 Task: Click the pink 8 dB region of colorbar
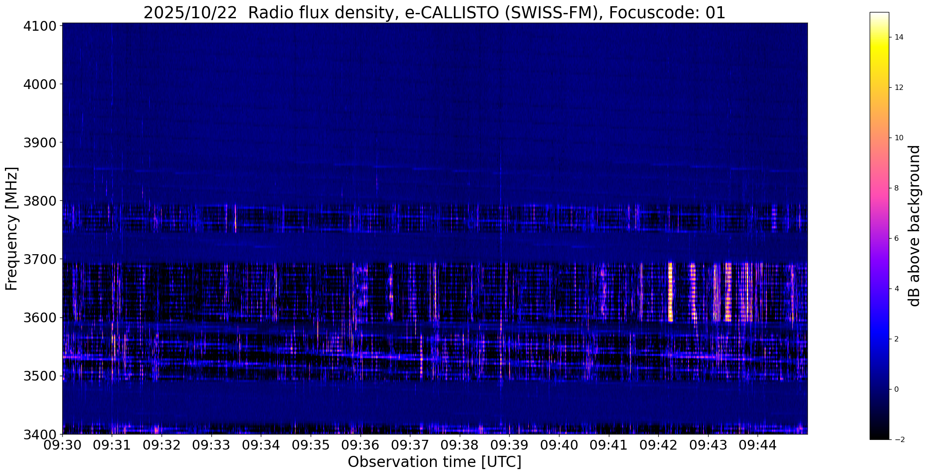(x=879, y=188)
